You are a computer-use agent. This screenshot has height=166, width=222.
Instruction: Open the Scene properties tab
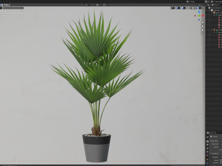coord(208,152)
